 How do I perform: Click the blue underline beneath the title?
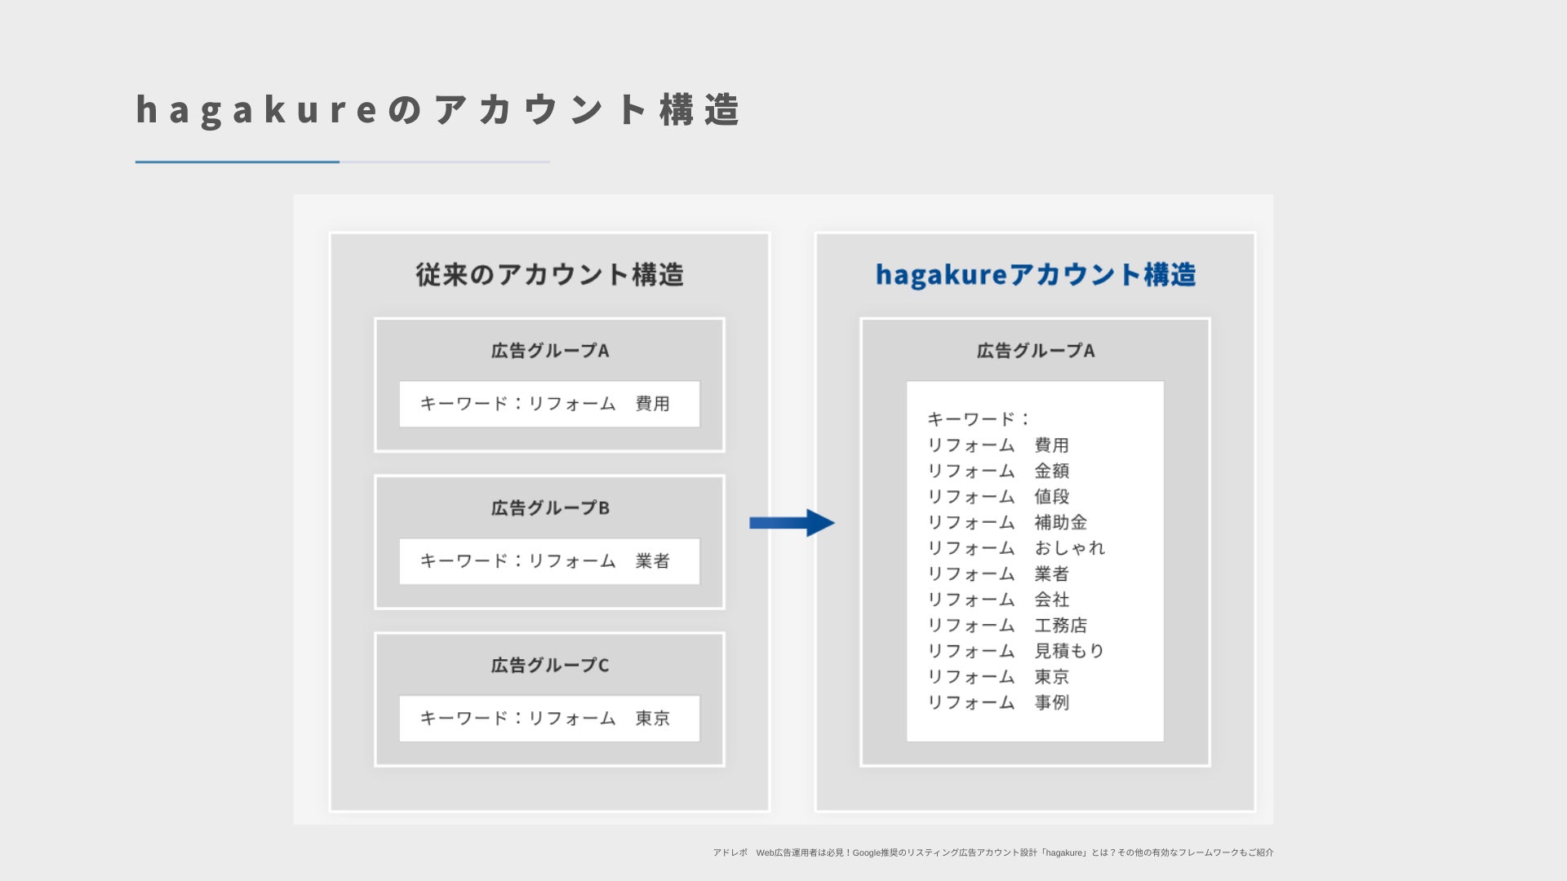(x=237, y=162)
